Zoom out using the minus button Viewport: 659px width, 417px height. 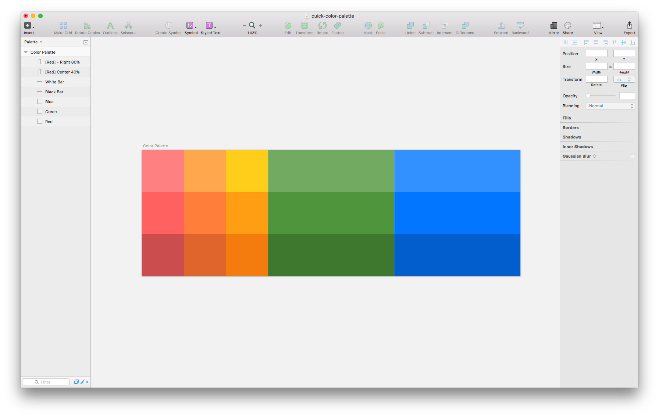pos(244,25)
